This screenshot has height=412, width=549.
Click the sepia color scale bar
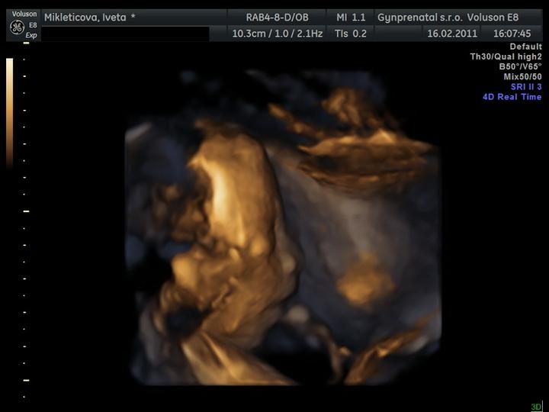tap(9, 112)
